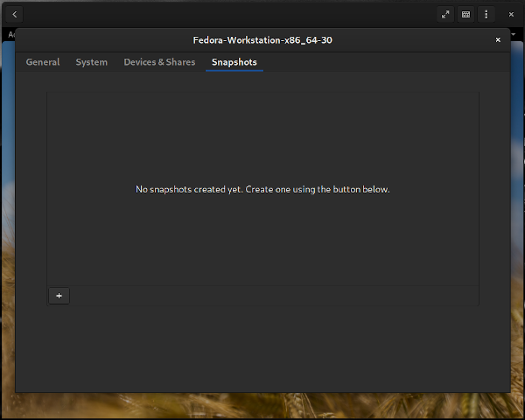Add a new snapshot with plus button

pos(59,296)
